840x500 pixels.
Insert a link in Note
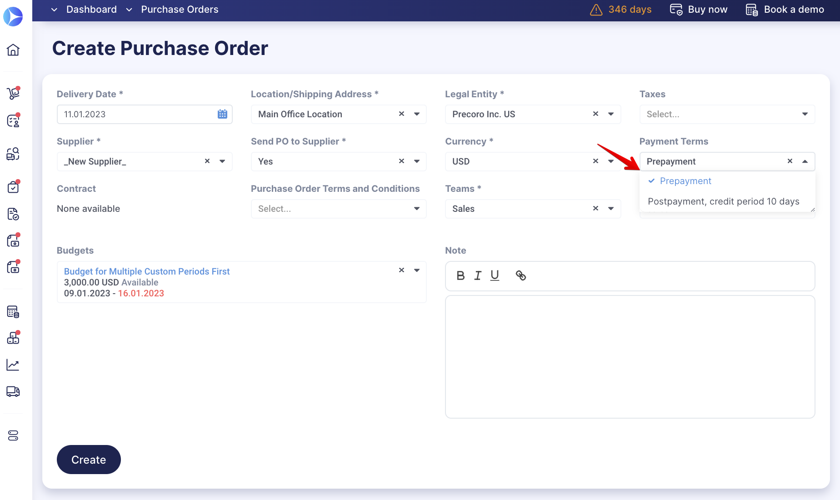(x=521, y=275)
